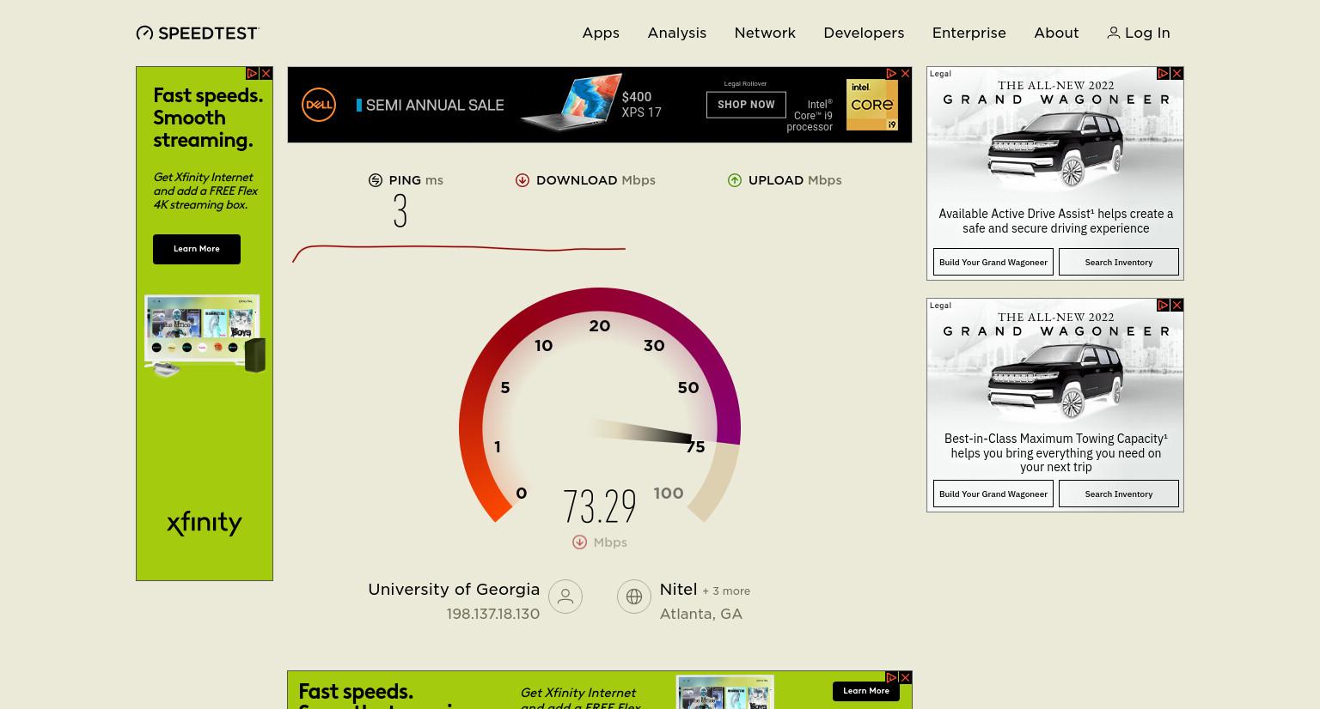1320x709 pixels.
Task: Open the Developers menu
Action: click(864, 33)
